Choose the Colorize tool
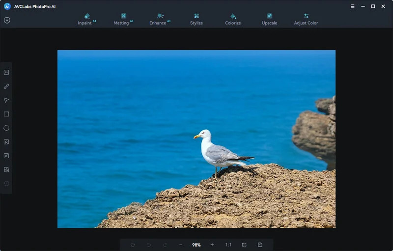 point(233,19)
